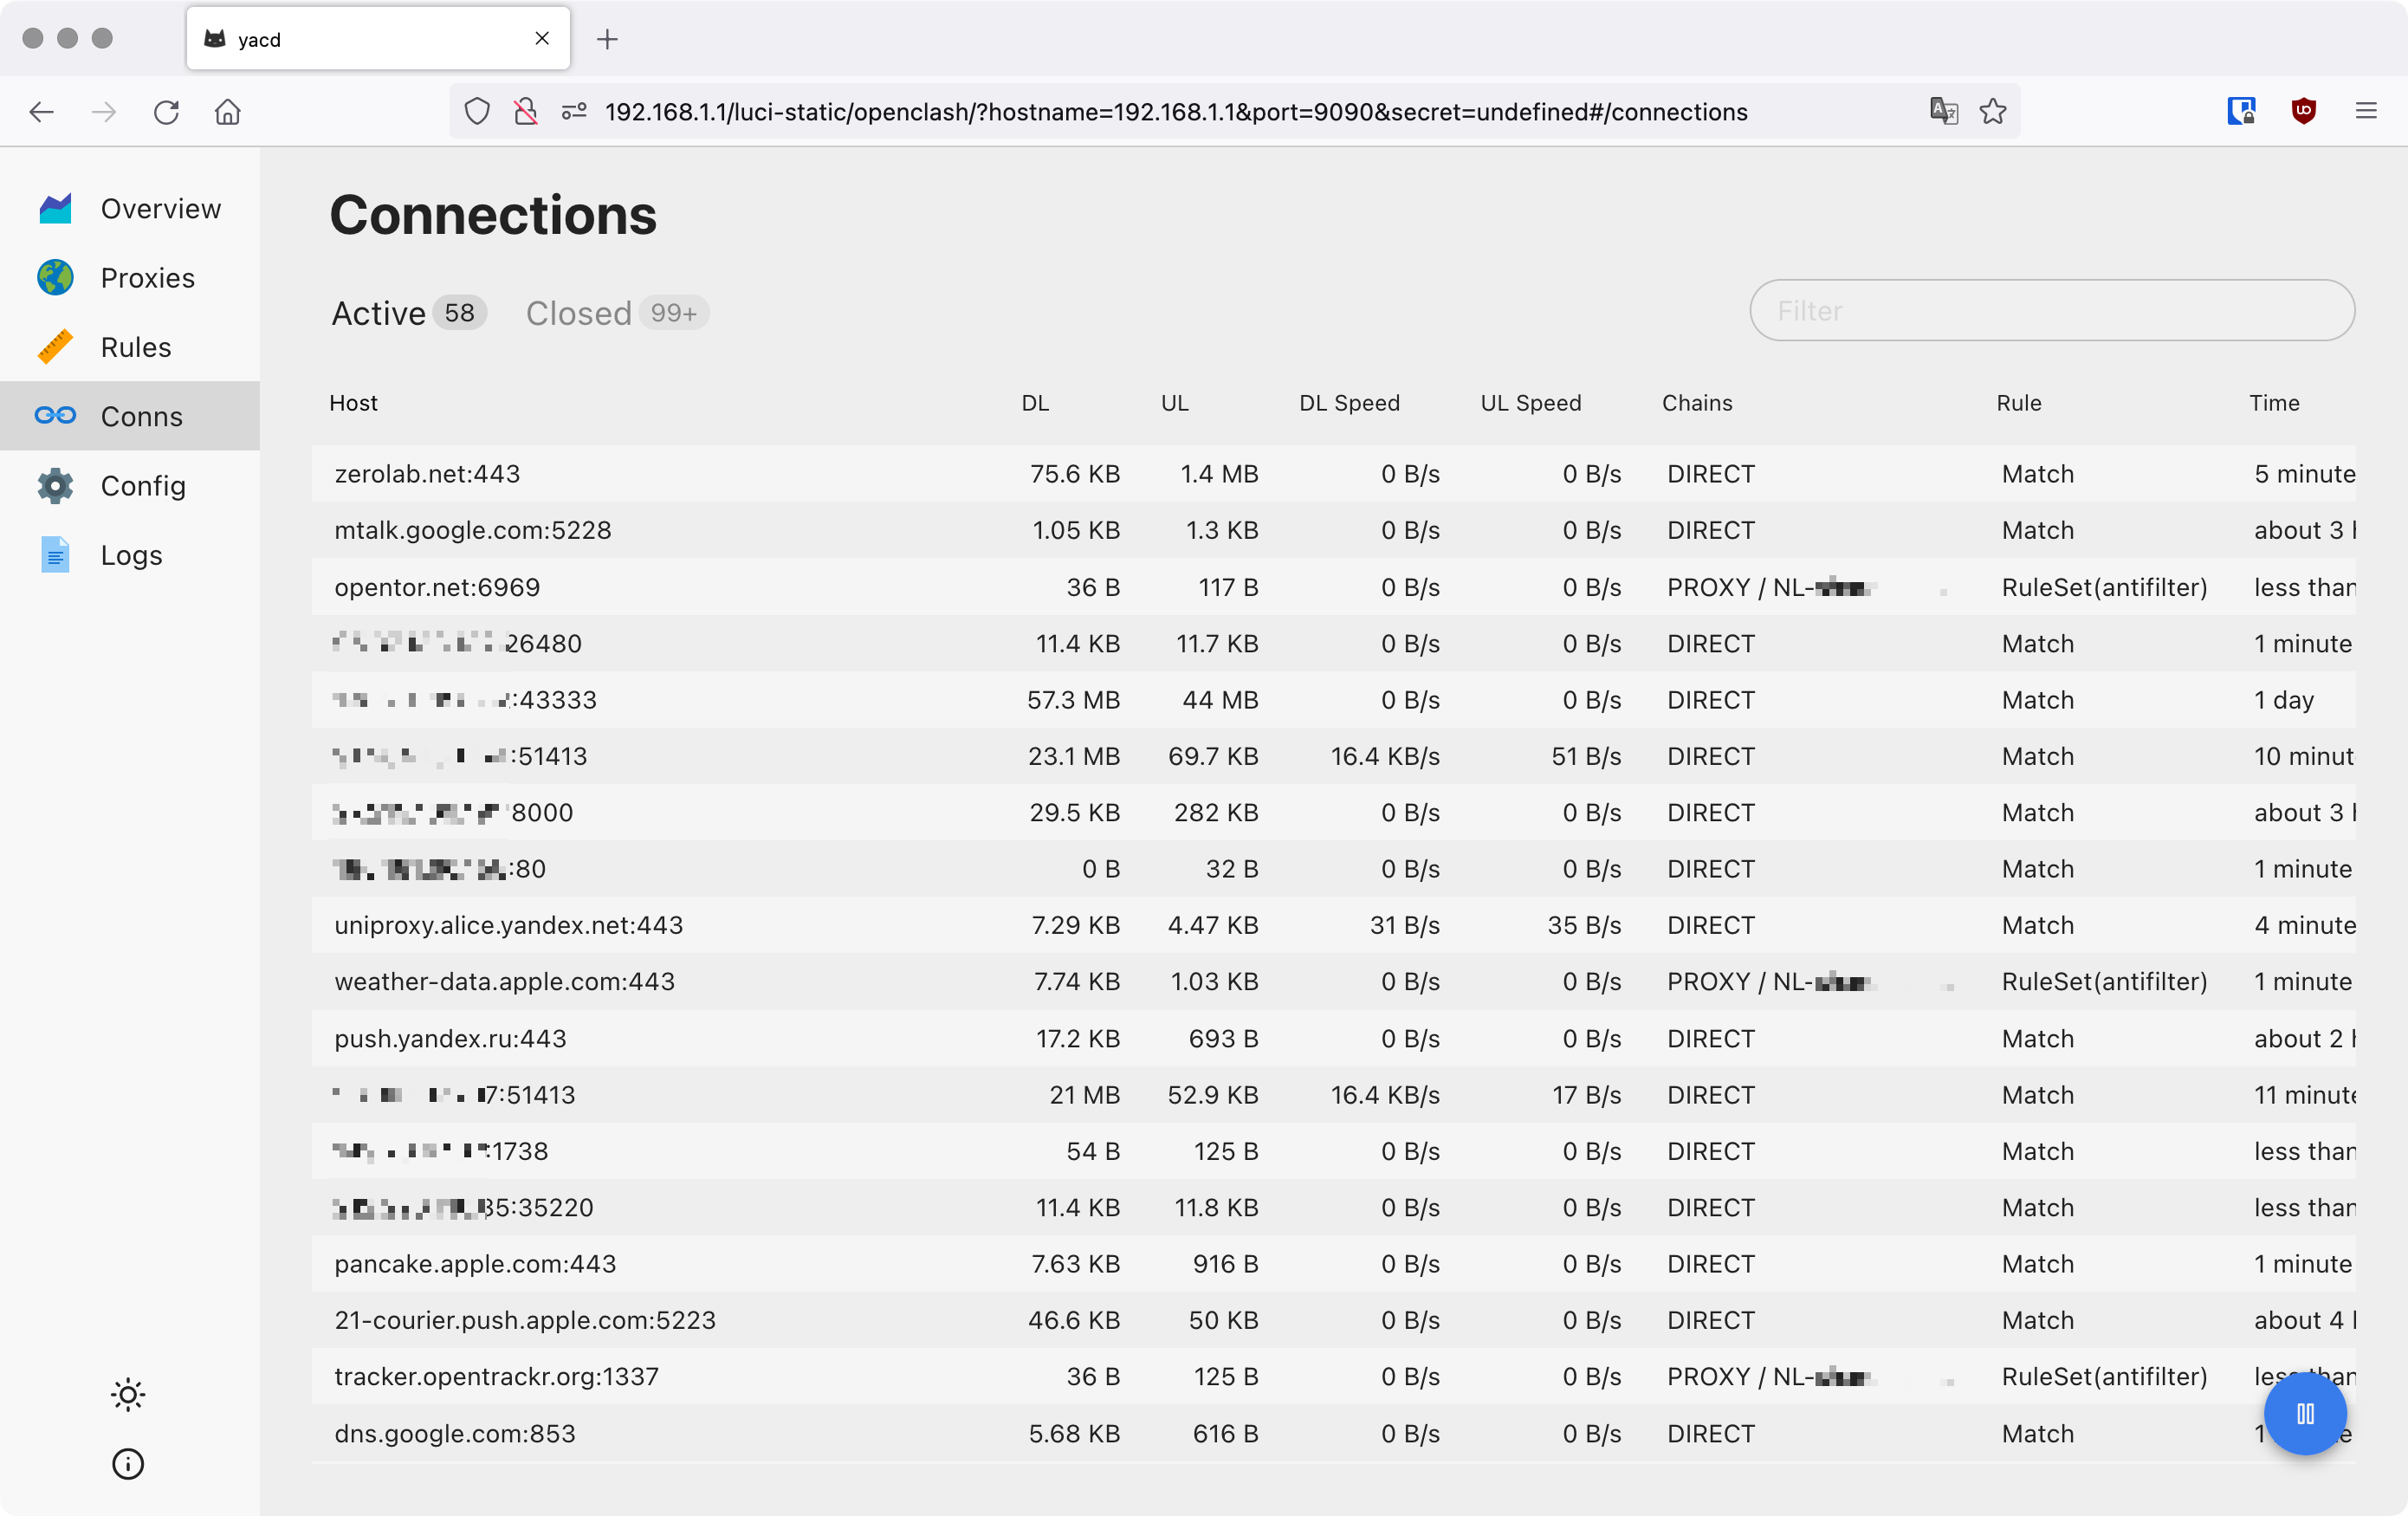The height and width of the screenshot is (1516, 2408).
Task: Toggle light/dark theme sun icon
Action: point(128,1394)
